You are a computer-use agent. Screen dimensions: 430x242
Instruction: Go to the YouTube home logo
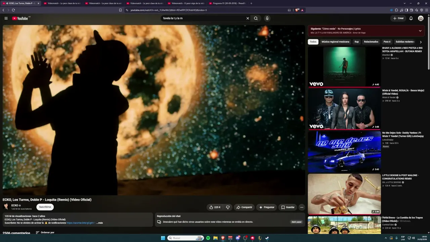coord(20,18)
